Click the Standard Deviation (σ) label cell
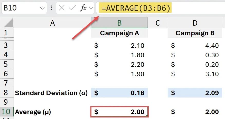The width and height of the screenshot is (225, 119). tap(51, 93)
